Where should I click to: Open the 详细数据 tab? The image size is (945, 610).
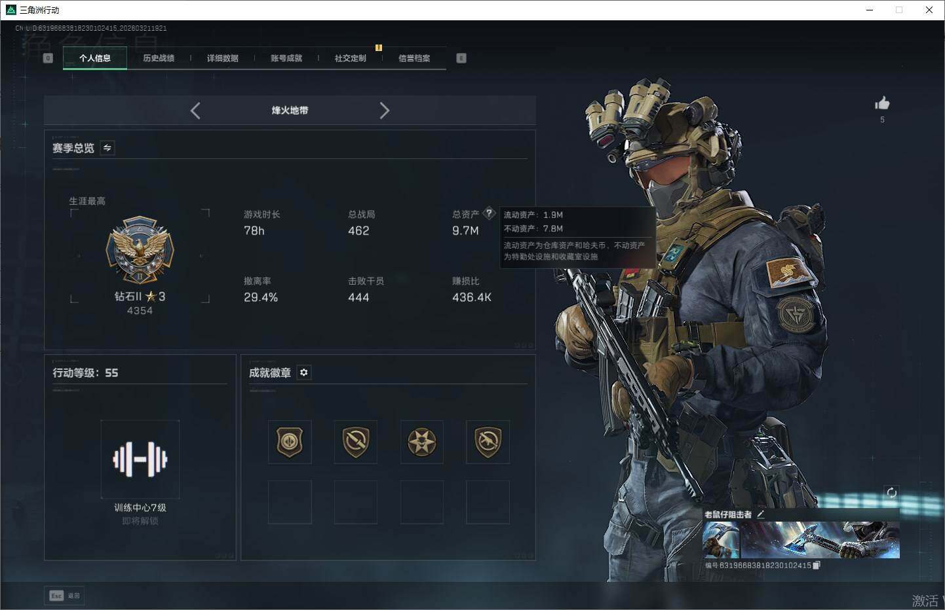tap(223, 58)
